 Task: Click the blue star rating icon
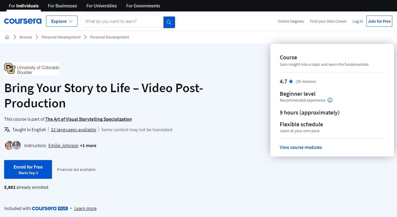click(291, 81)
